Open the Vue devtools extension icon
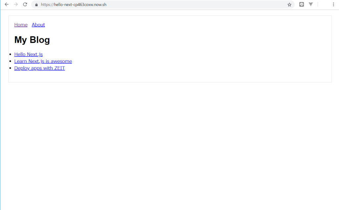The width and height of the screenshot is (339, 210). coord(311,4)
